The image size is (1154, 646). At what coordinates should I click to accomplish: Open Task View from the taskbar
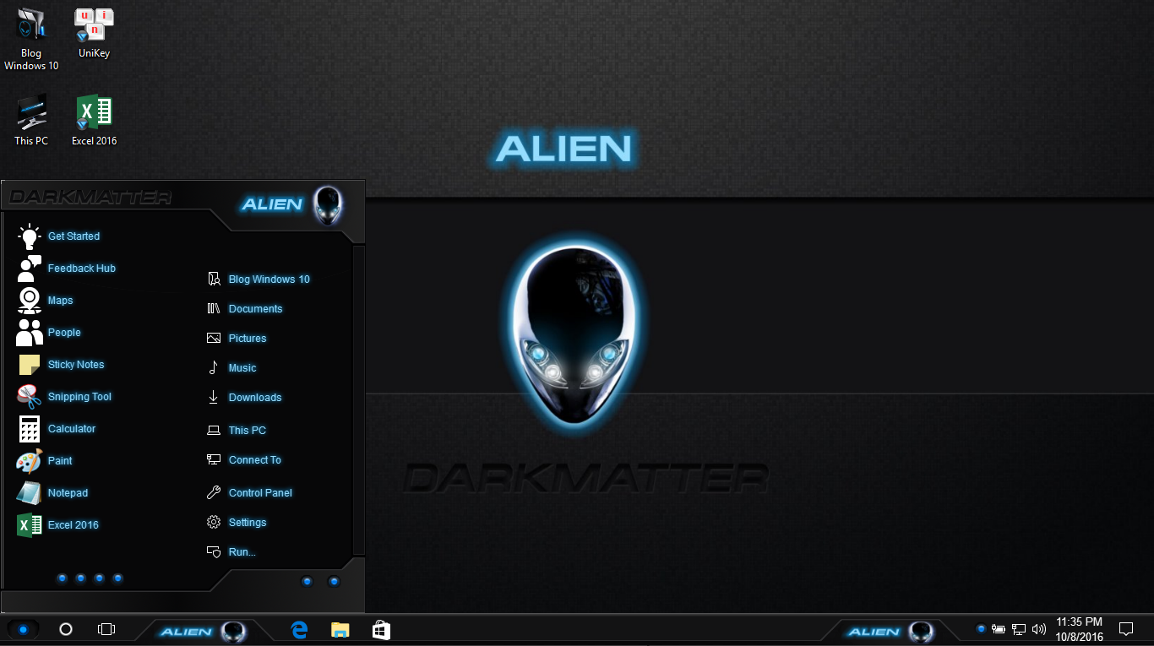coord(106,629)
